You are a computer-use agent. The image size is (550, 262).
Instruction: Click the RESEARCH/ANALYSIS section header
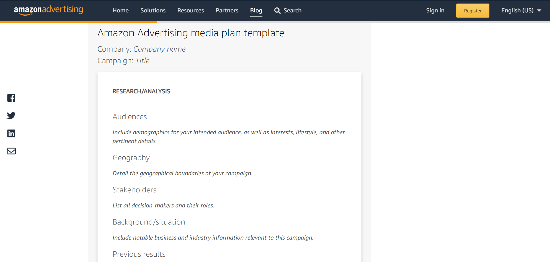(x=141, y=91)
